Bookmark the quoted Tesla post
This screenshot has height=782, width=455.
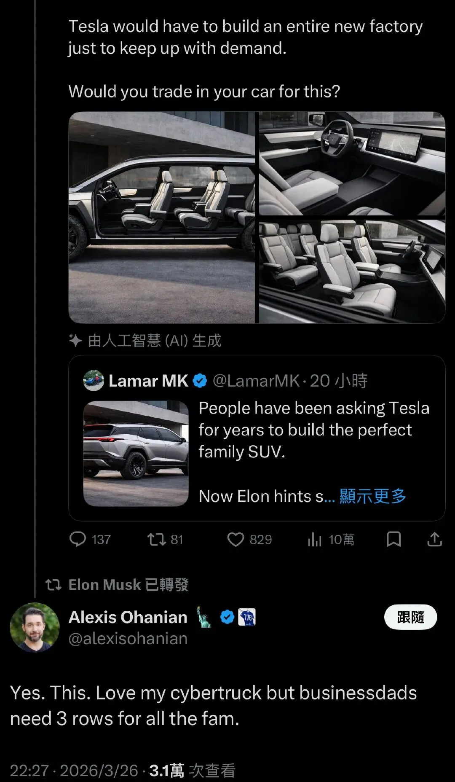[x=394, y=539]
